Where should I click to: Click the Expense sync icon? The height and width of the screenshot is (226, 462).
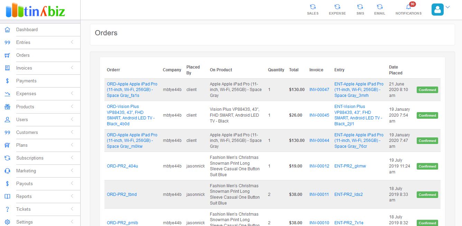337,7
